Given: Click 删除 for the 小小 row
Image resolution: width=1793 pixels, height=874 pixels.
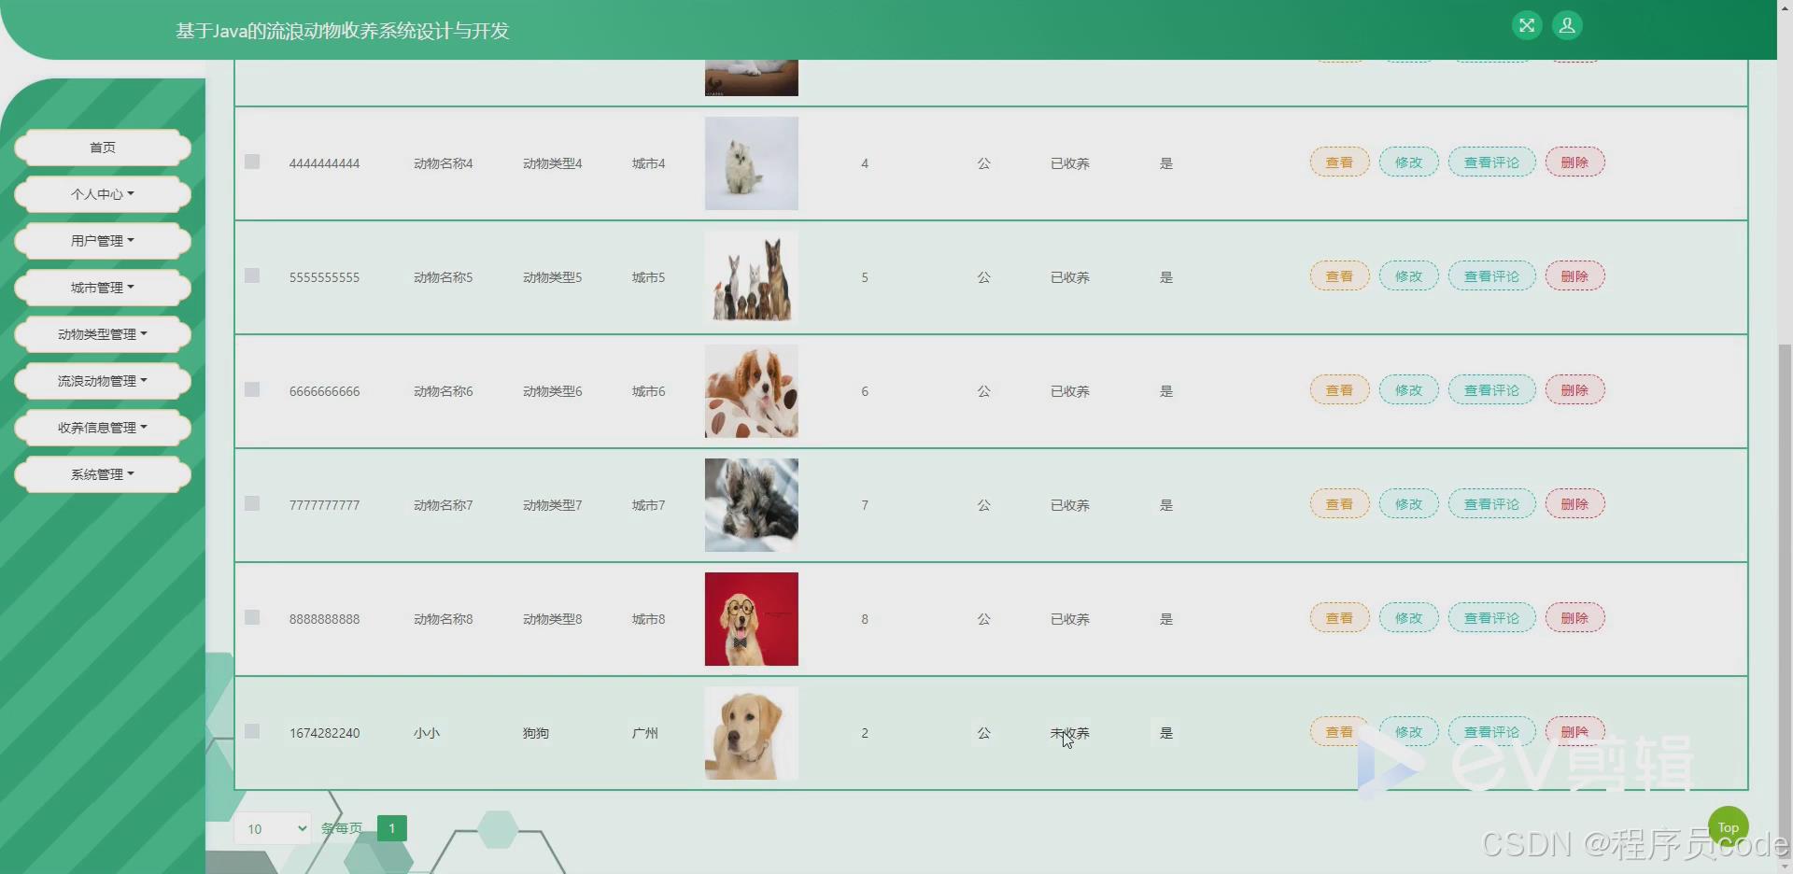Looking at the screenshot, I should pyautogui.click(x=1574, y=732).
